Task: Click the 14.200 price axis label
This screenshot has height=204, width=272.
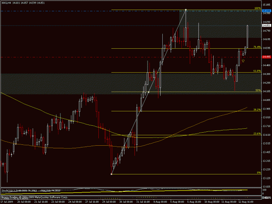Action: pos(267,83)
